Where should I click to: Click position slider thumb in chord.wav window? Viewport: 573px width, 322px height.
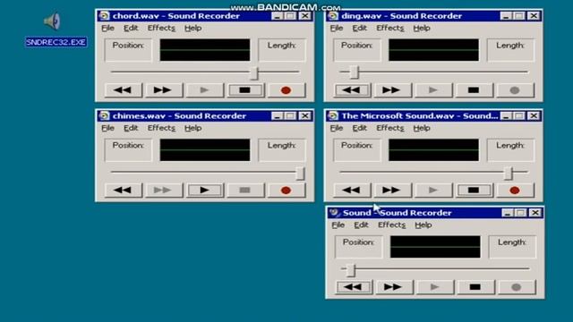tap(254, 73)
